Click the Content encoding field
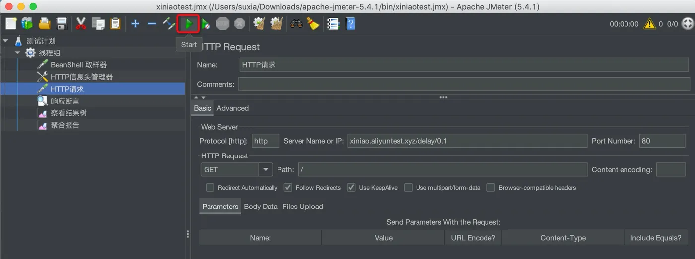695x259 pixels. [671, 169]
